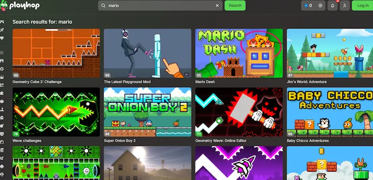Viewport: 373px width, 180px height.
Task: Open the Playhop logo home link
Action: 20,6
